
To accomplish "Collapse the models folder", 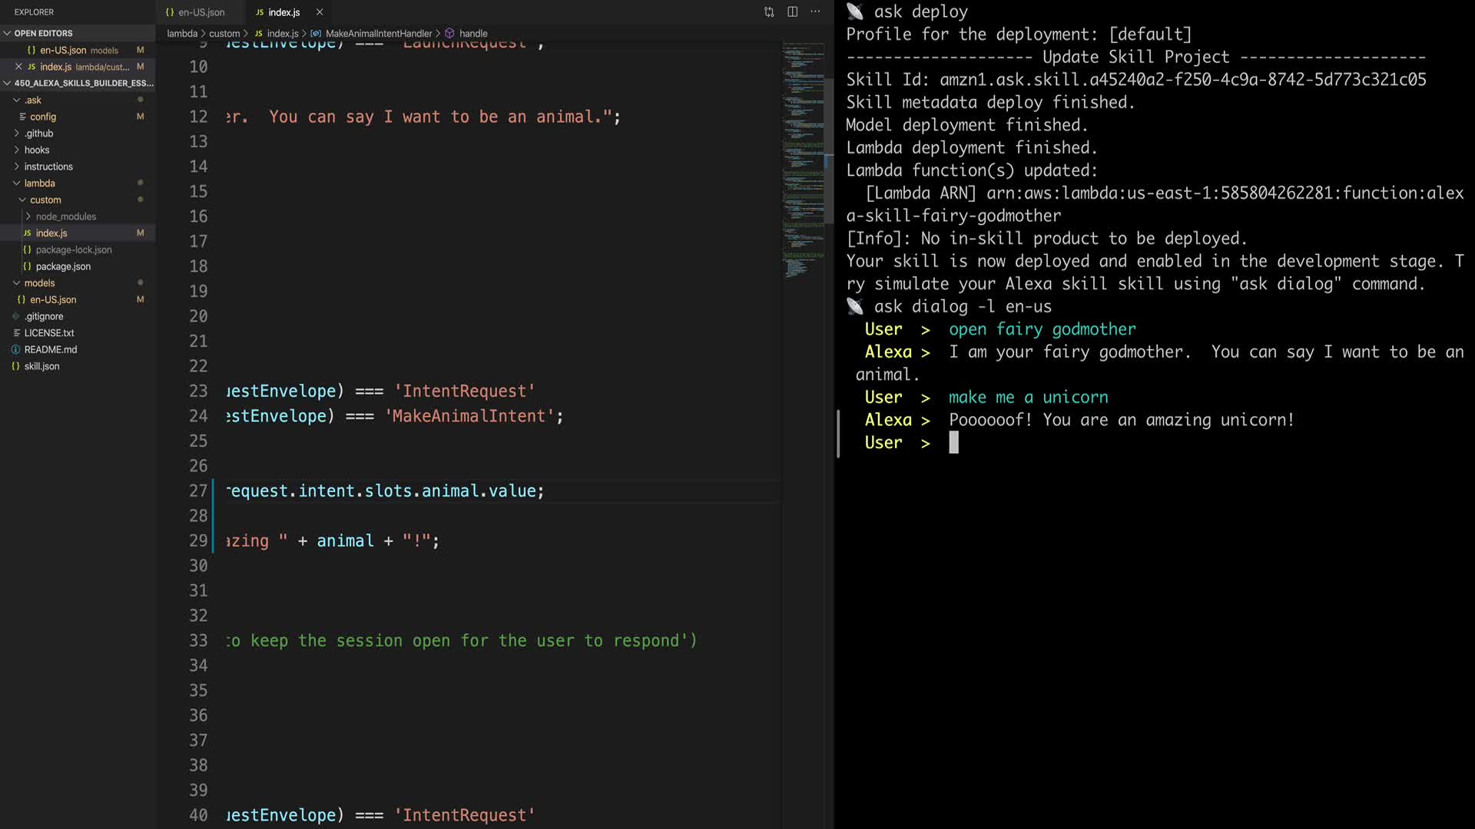I will (x=39, y=283).
